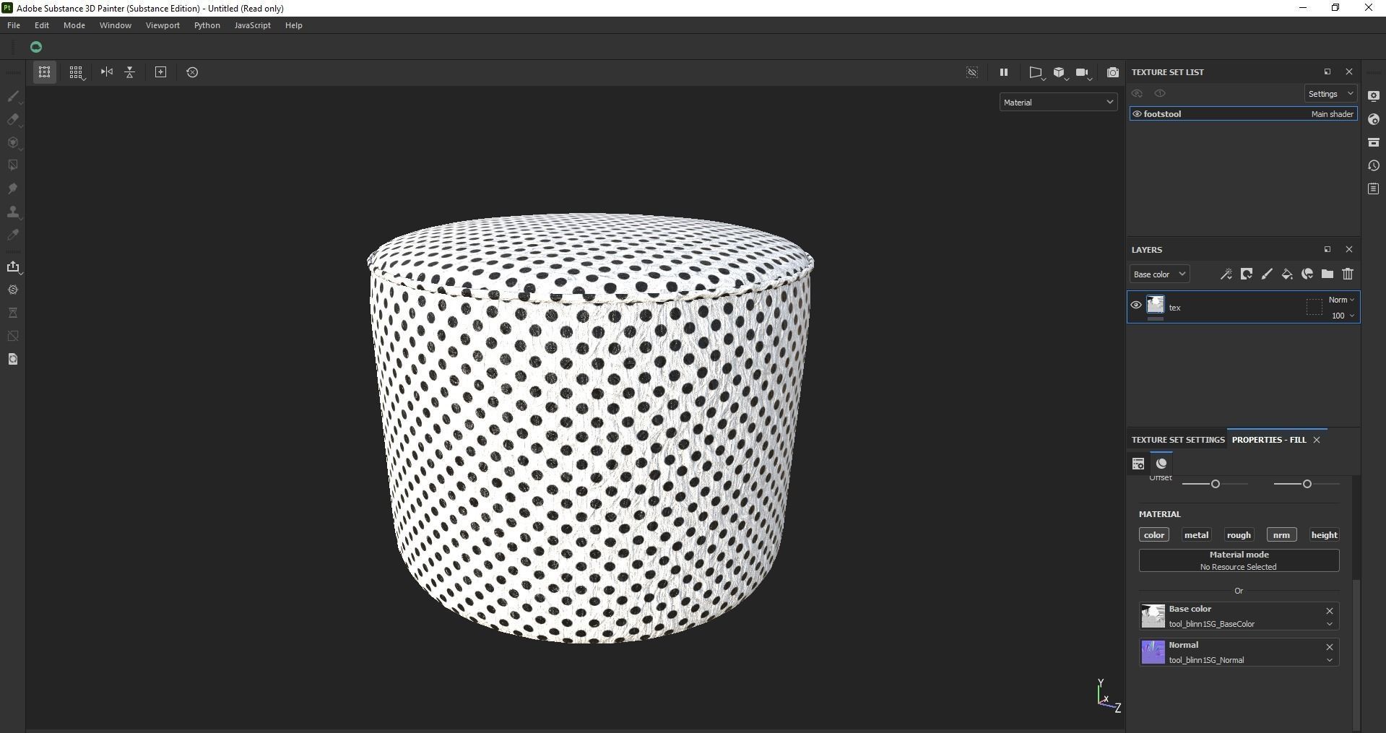Open the History clock icon

click(x=1374, y=165)
